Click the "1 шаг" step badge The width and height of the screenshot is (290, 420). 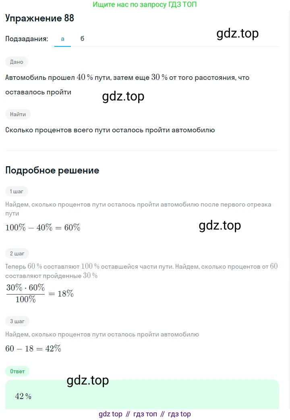pyautogui.click(x=17, y=191)
